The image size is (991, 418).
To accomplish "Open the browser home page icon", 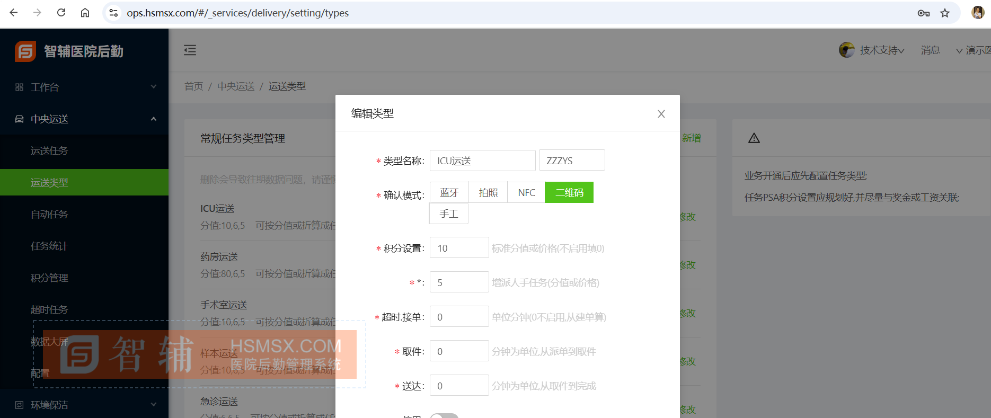I will (x=85, y=13).
